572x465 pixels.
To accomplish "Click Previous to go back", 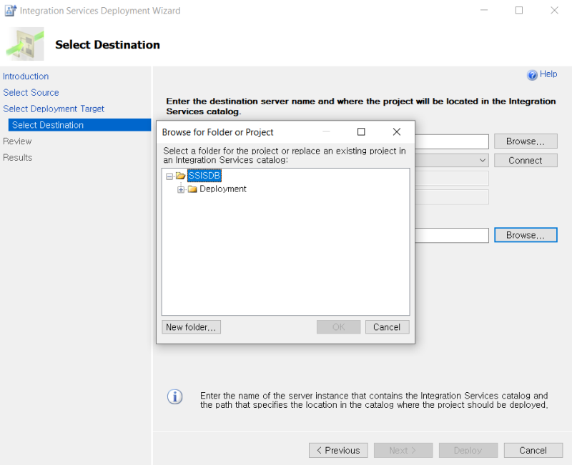I will (x=338, y=450).
